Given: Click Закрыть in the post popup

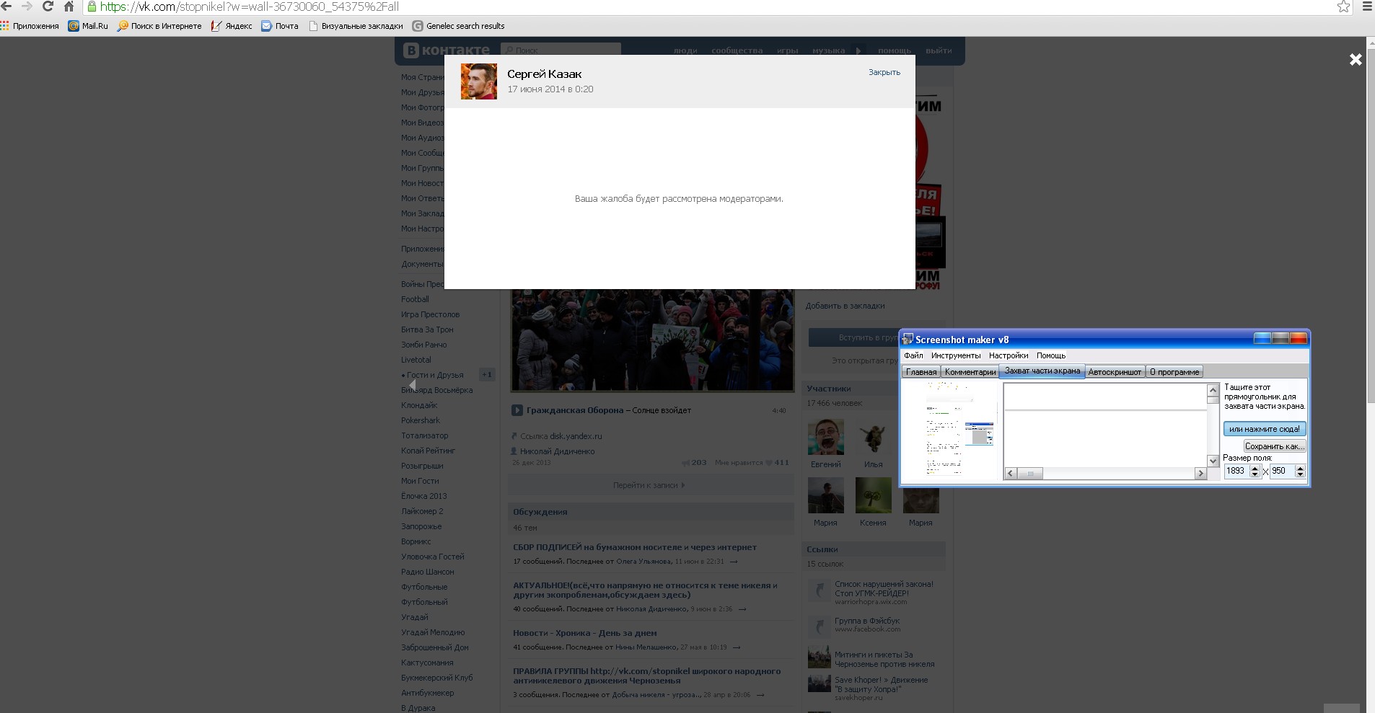Looking at the screenshot, I should (x=884, y=72).
